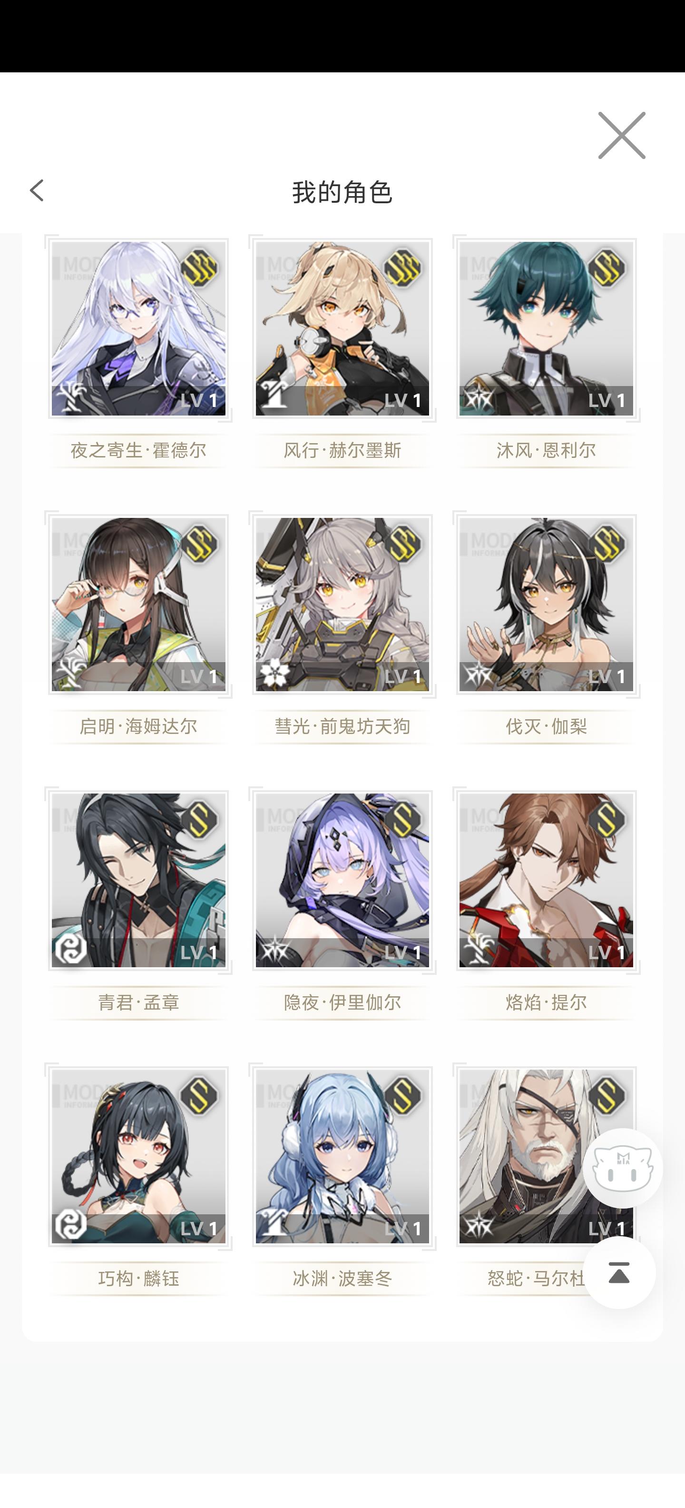Tap the flower class icon on 彗光·前鬼坊天狗 portrait
685x1508 pixels.
[x=274, y=673]
